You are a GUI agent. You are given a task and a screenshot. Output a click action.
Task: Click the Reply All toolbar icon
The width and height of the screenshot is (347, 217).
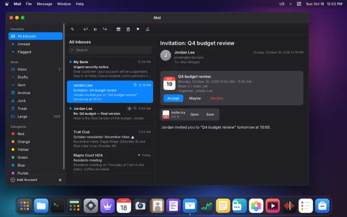[x=95, y=29]
